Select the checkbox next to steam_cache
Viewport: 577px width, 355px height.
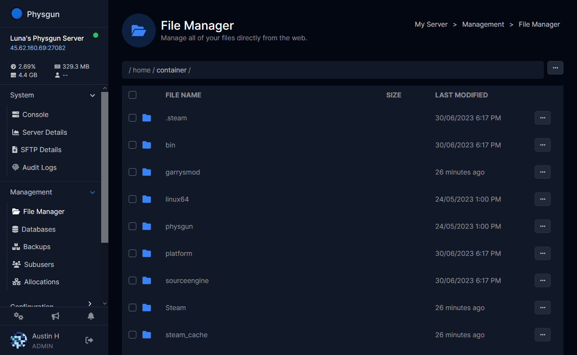133,335
